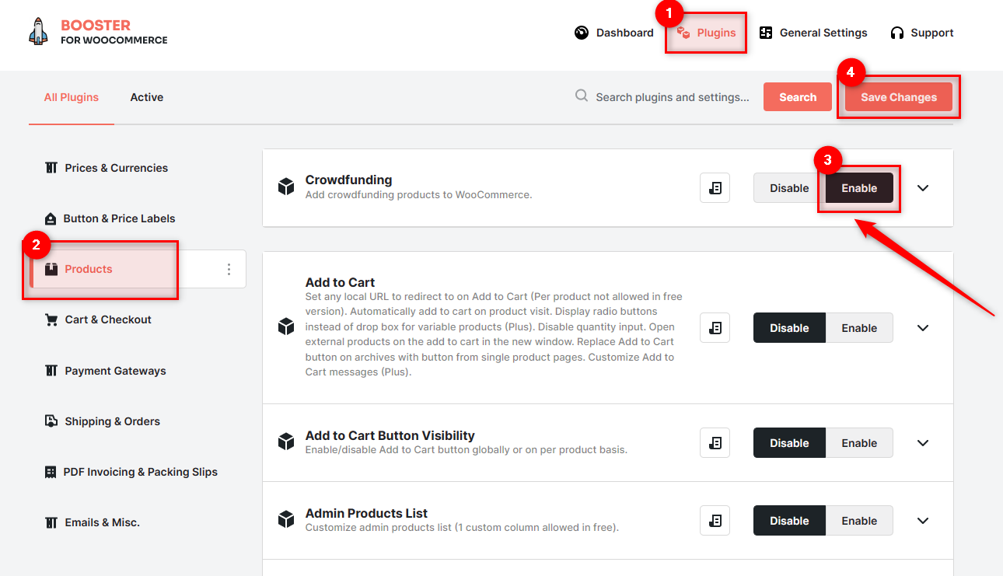This screenshot has width=1003, height=576.
Task: Click 'BOOSTER FOR WOOCOMMERCE' logo text
Action: click(x=114, y=32)
